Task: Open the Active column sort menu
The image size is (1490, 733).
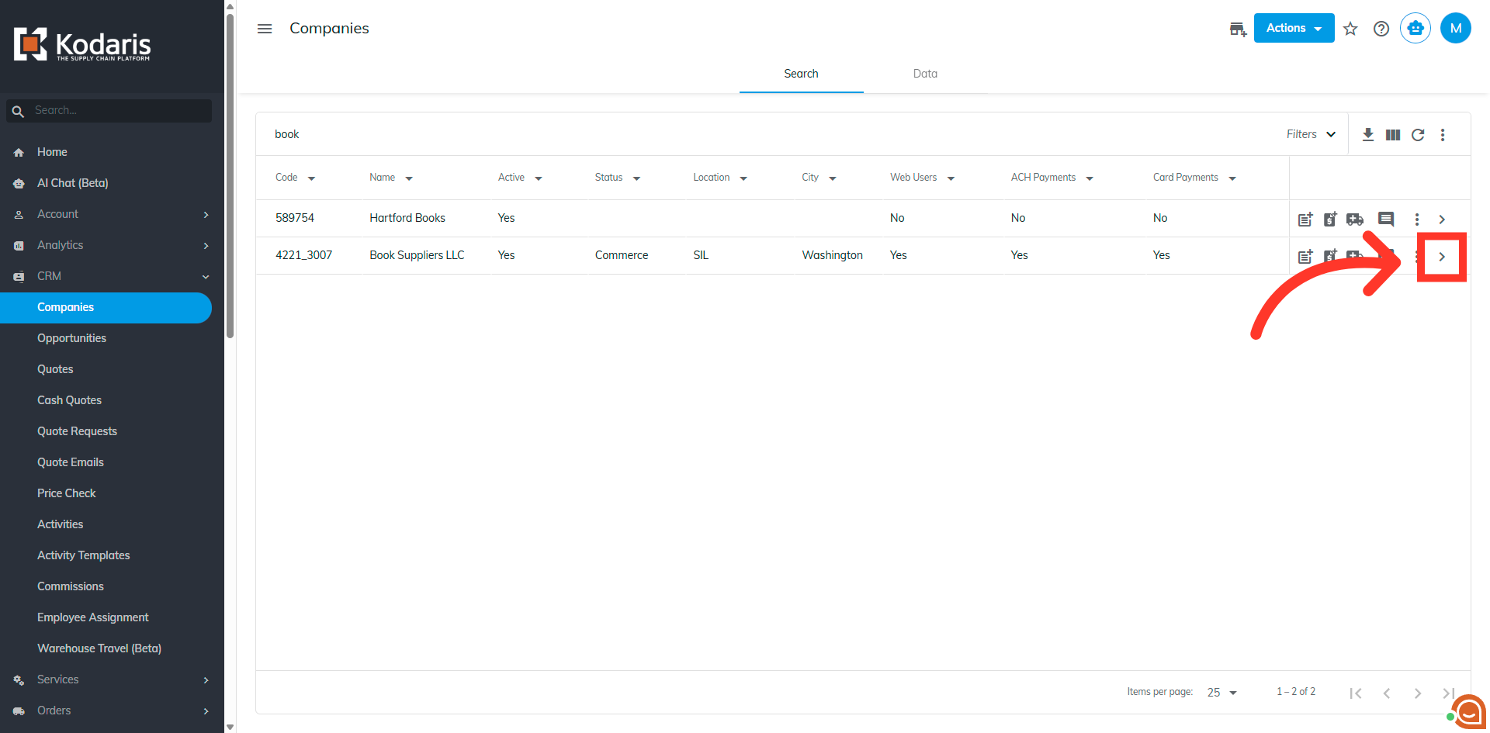Action: click(x=539, y=178)
